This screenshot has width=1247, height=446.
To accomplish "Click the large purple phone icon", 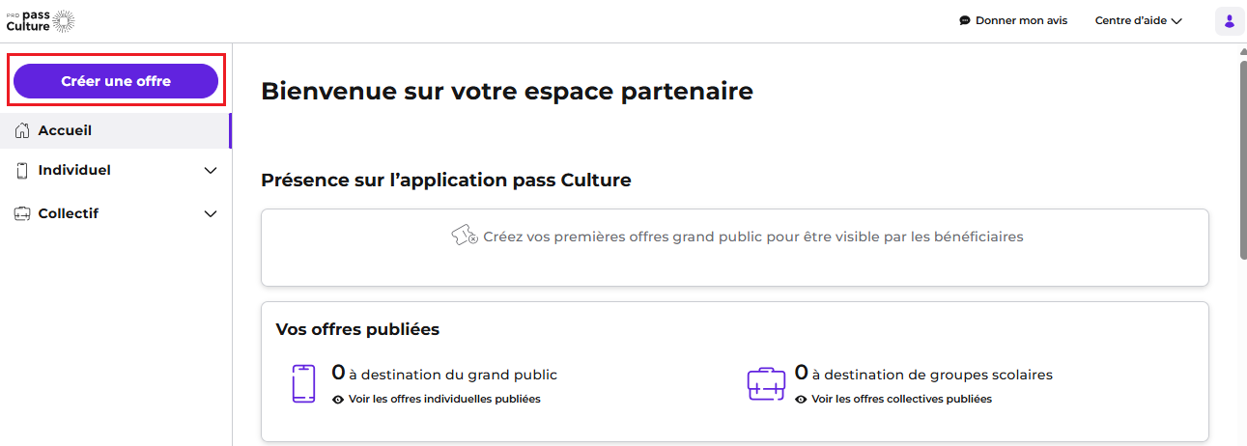I will coord(303,383).
